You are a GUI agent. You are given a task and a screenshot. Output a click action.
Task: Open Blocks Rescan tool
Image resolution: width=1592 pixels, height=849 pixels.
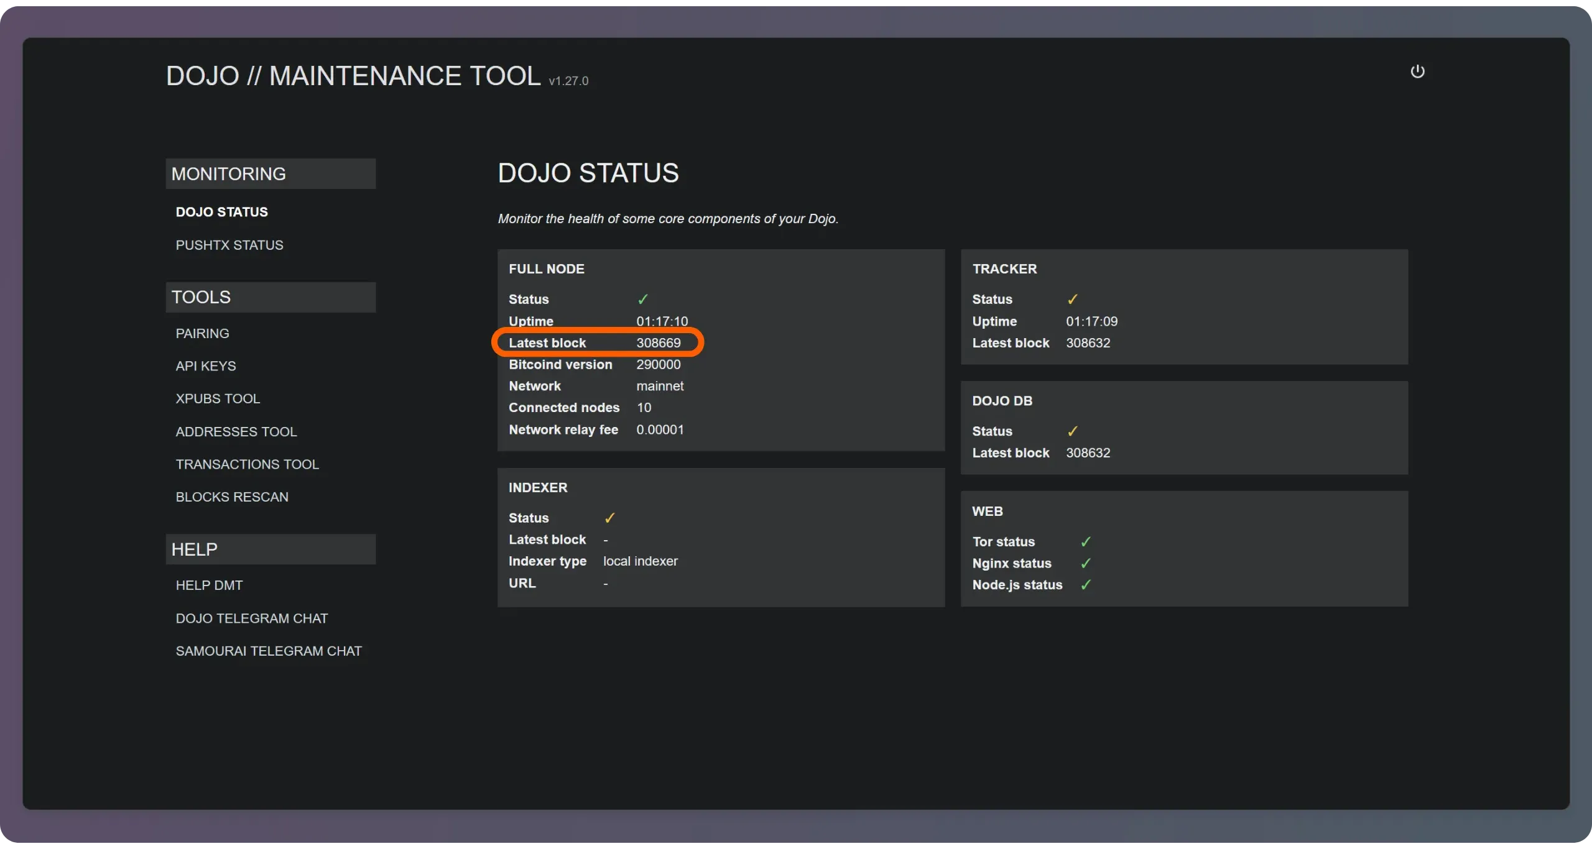pyautogui.click(x=231, y=497)
